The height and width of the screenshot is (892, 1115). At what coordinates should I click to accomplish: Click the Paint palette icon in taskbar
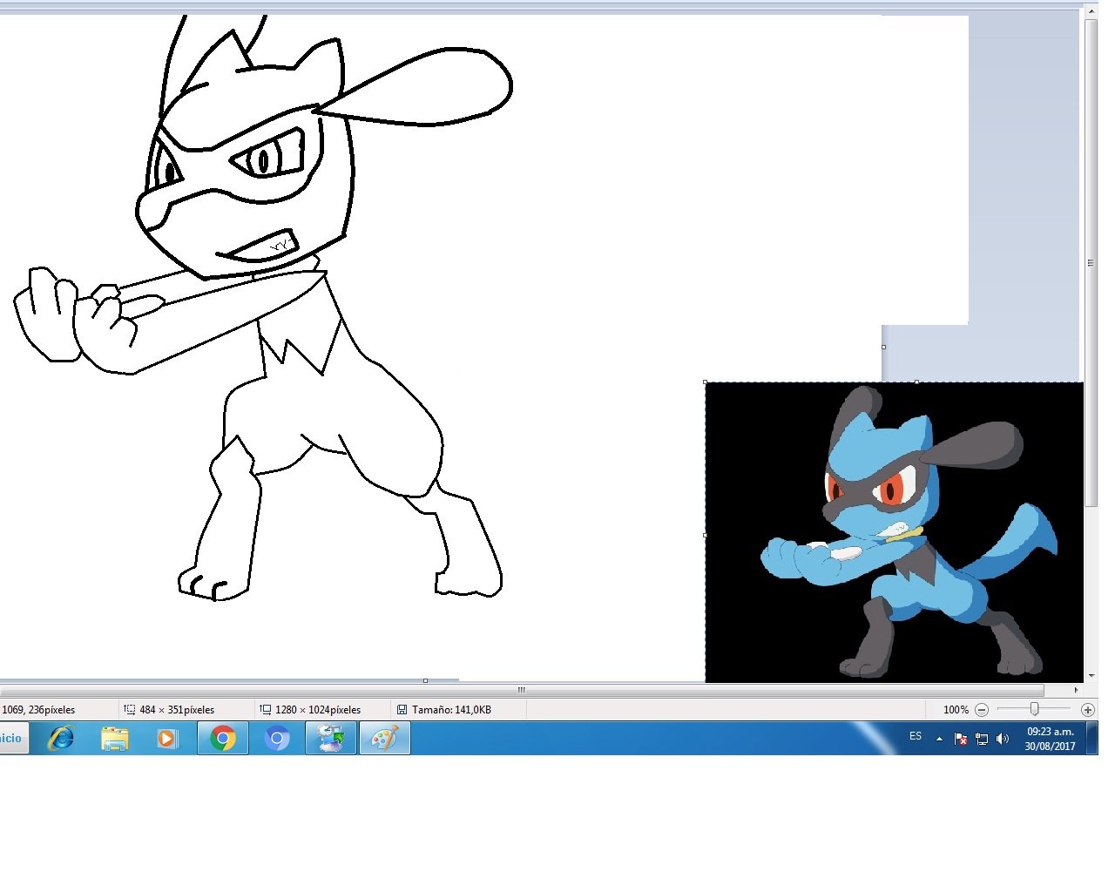pos(385,739)
